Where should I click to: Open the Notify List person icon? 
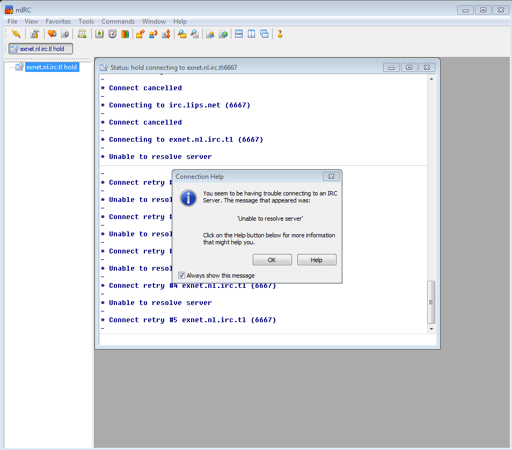tap(210, 34)
